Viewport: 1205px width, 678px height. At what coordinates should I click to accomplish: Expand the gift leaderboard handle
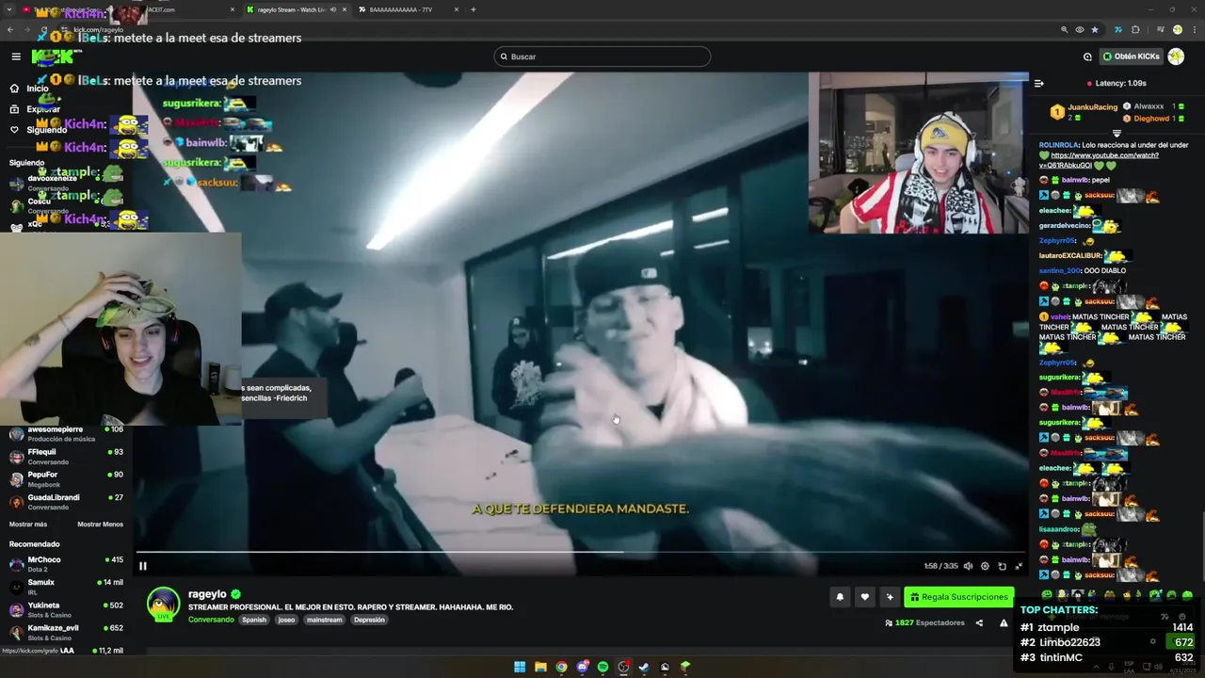click(x=1117, y=133)
